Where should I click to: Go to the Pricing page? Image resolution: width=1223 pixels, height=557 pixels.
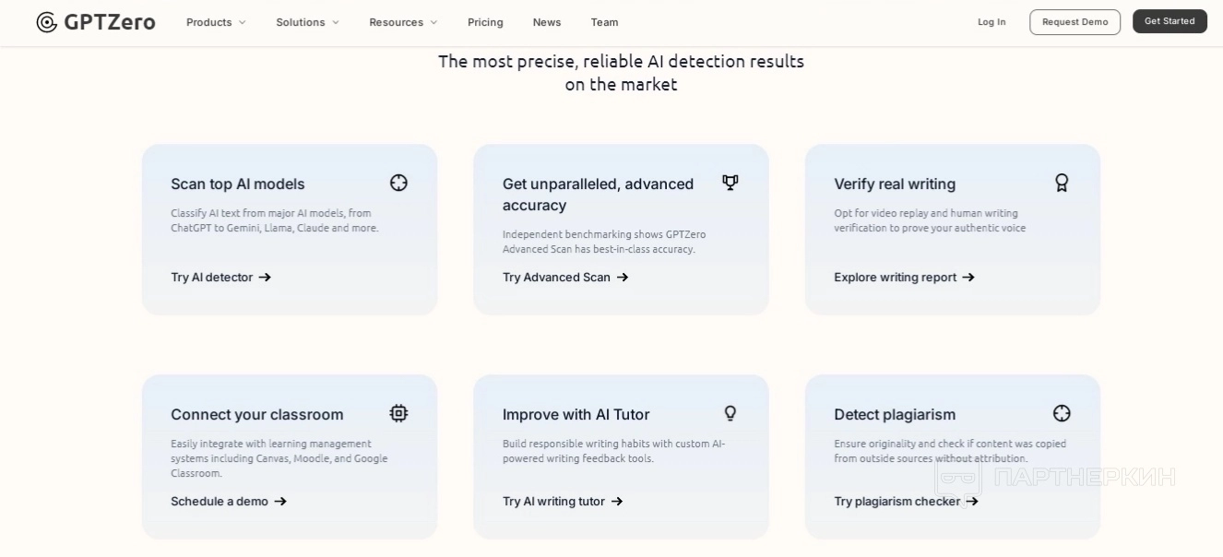(485, 22)
